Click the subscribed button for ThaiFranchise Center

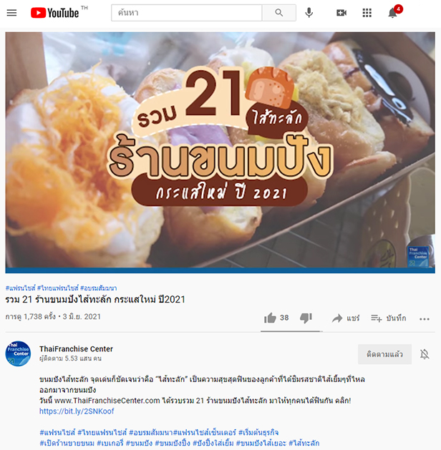coord(384,354)
